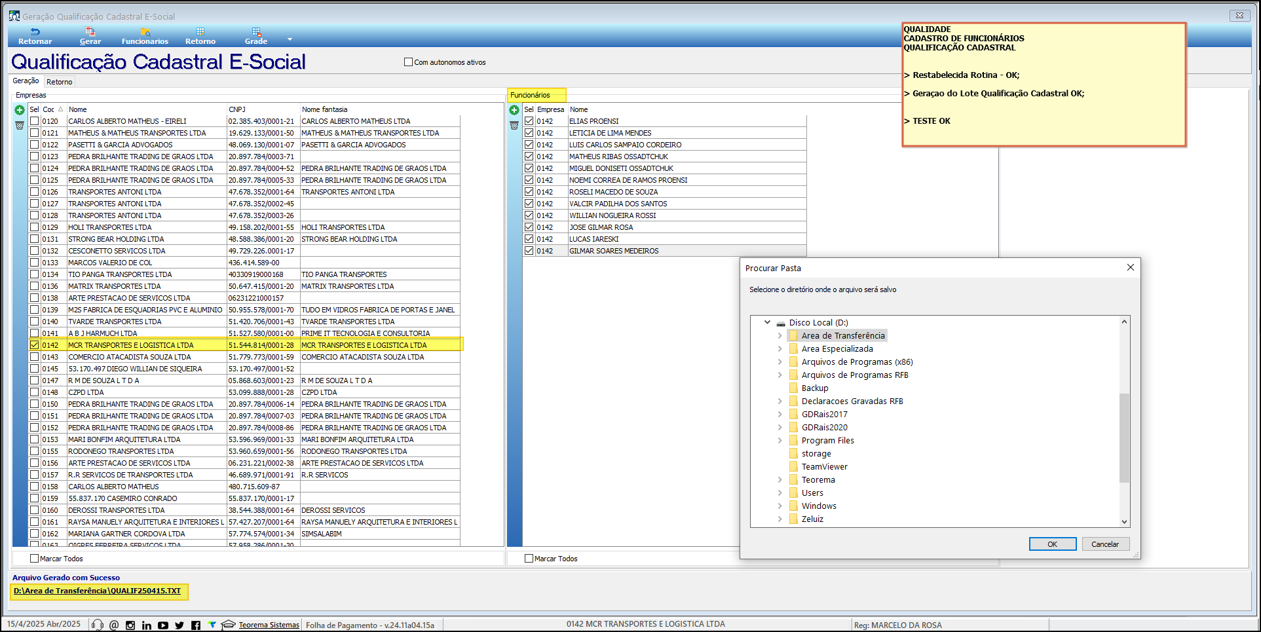The image size is (1261, 632).
Task: Check company 0143 COMERCIO ATACADISTA SOUZA
Action: [35, 357]
